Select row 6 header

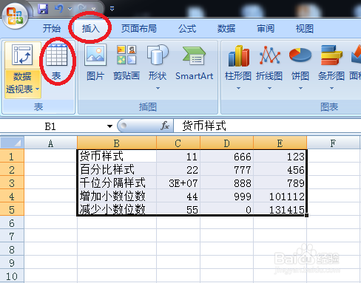12,223
